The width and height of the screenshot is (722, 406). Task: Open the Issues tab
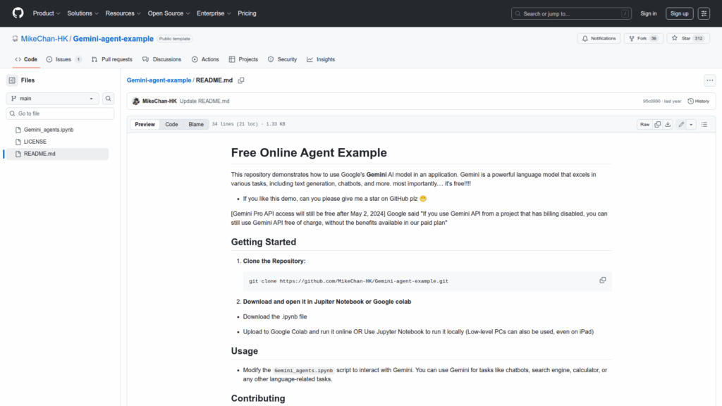tap(63, 59)
